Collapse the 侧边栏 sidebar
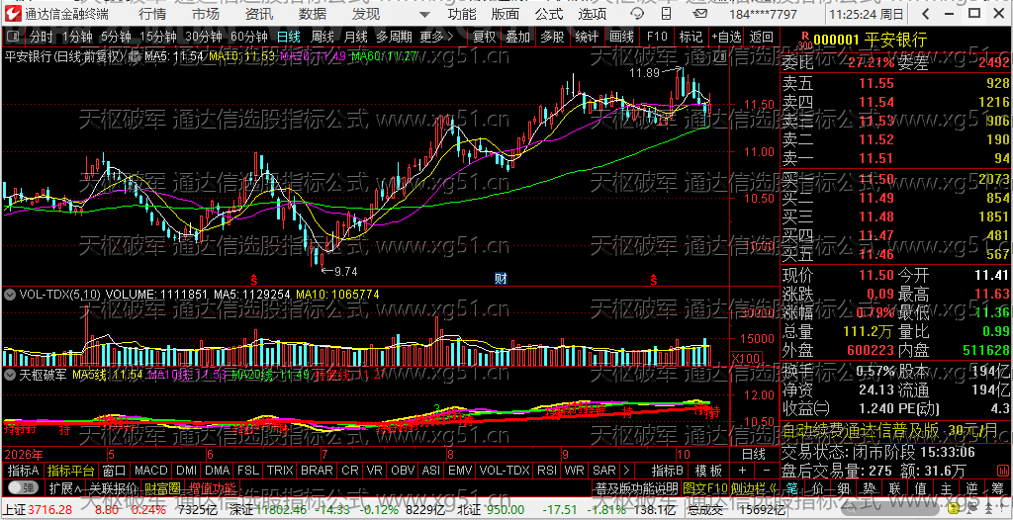Screen dimensions: 1013x520 [755, 487]
